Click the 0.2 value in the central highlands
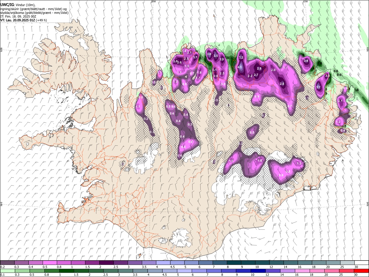Viewport: 369px width, 277px height. (240, 143)
